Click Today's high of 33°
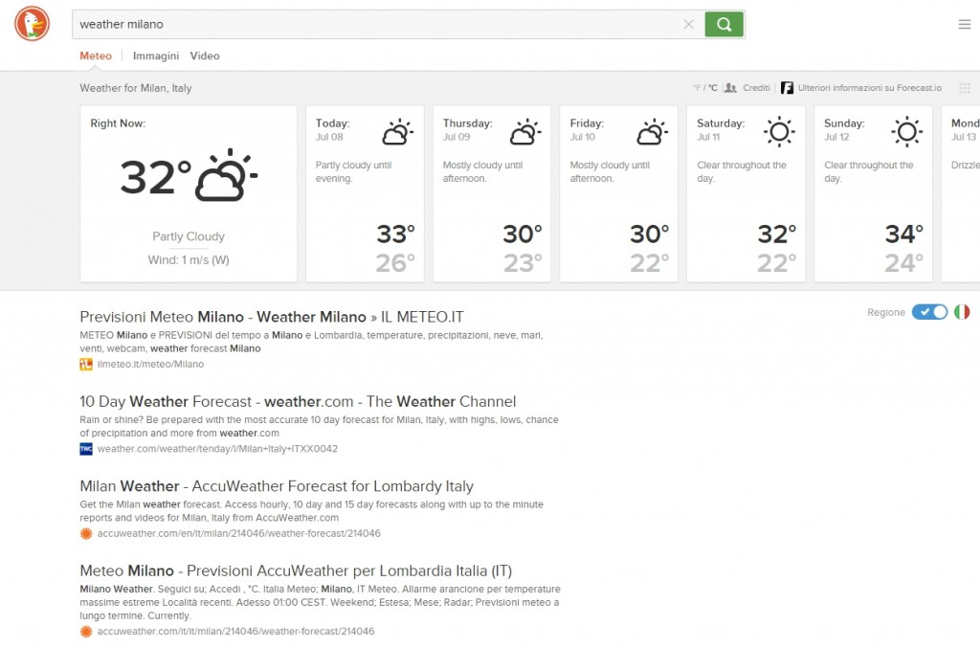Screen dimensions: 980x648 point(395,235)
